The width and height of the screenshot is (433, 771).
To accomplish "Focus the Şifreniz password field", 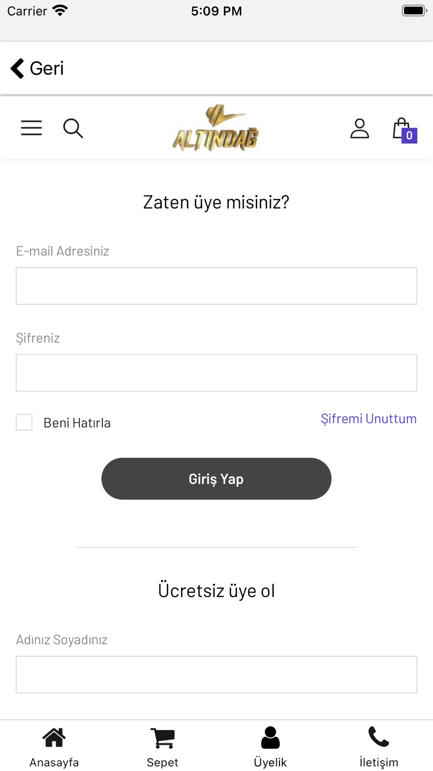I will (216, 373).
